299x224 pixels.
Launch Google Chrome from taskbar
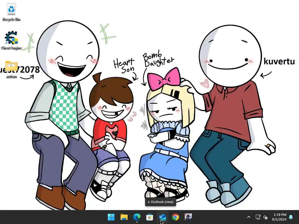point(175,217)
